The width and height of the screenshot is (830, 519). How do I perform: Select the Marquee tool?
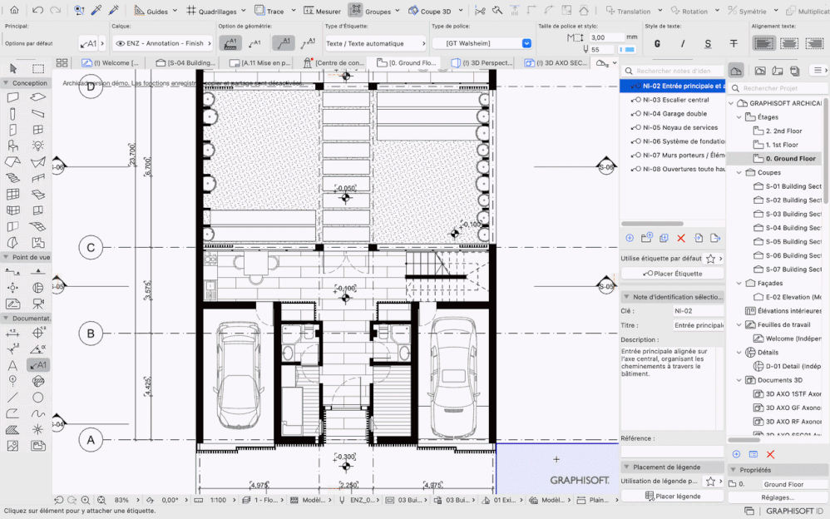(37, 68)
